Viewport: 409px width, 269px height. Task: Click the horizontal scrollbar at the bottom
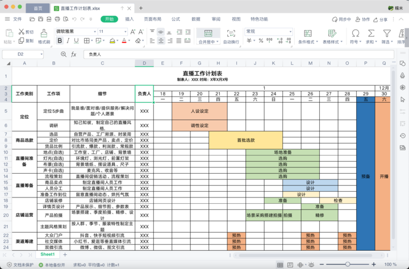[x=304, y=255]
